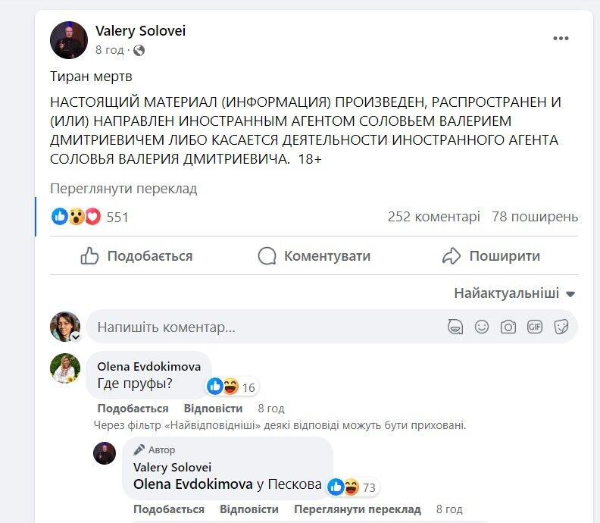Open the emoji picker in comment box
The width and height of the screenshot is (600, 523).
482,327
